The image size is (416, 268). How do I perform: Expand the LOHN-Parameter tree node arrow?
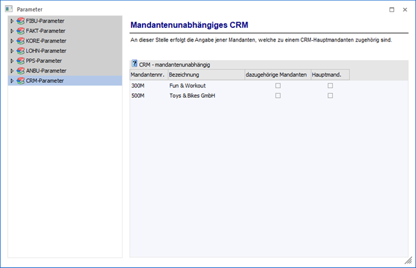point(12,50)
